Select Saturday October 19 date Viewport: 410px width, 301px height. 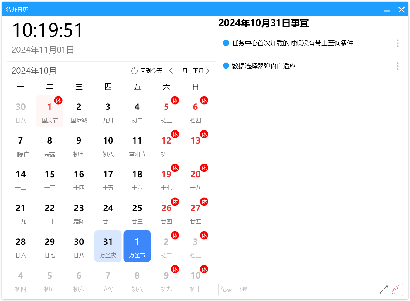pos(166,179)
